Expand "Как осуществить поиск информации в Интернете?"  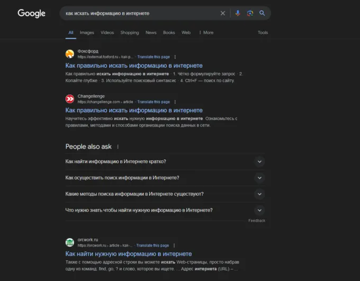259,178
